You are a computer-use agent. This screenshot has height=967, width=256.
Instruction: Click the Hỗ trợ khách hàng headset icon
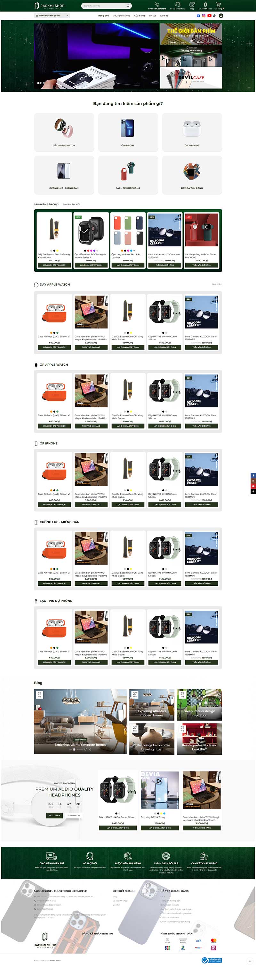tap(178, 4)
